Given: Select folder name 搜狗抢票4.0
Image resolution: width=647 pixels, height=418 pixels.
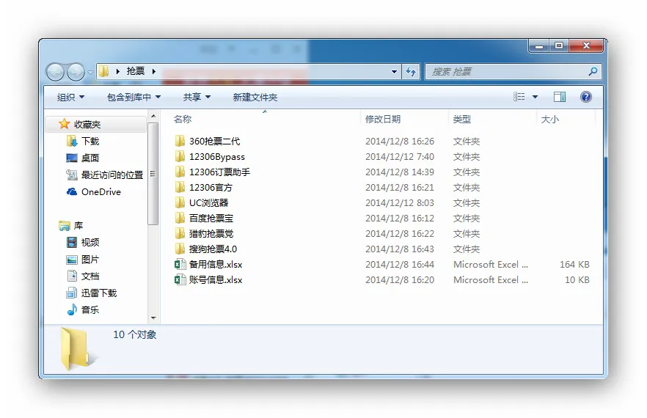Looking at the screenshot, I should tap(213, 249).
